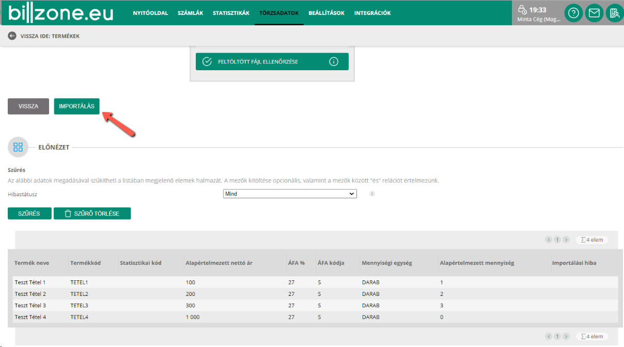Click the net price 1 000 cell

tap(193, 317)
